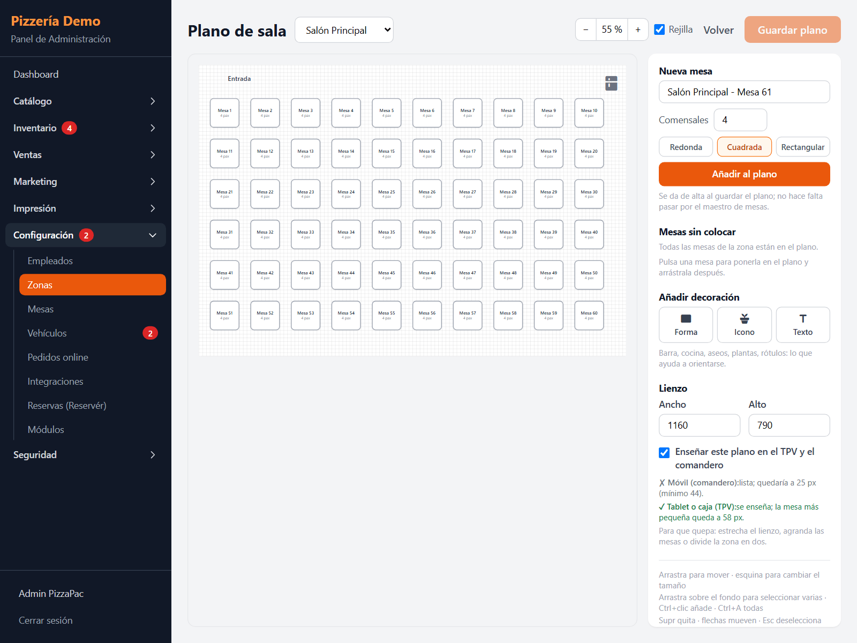Viewport: 857px width, 643px height.
Task: Open Módulos in the sidebar
Action: pyautogui.click(x=93, y=430)
